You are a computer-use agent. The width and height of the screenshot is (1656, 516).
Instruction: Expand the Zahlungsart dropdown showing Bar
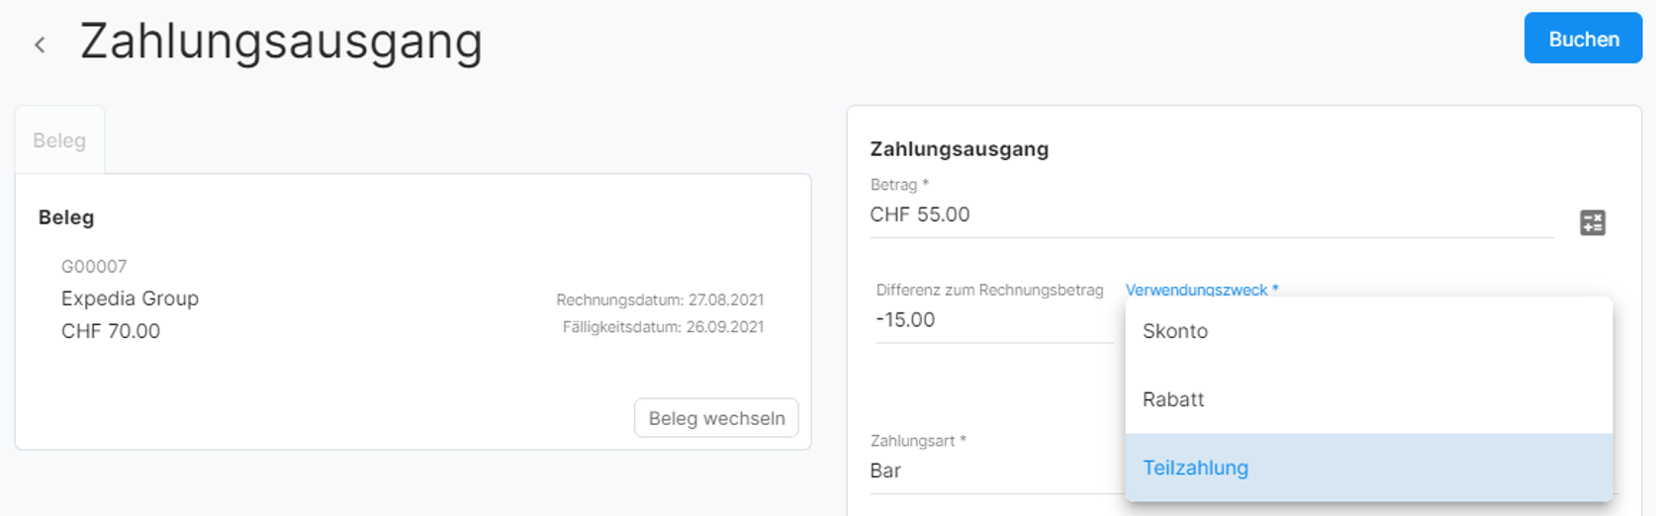996,471
